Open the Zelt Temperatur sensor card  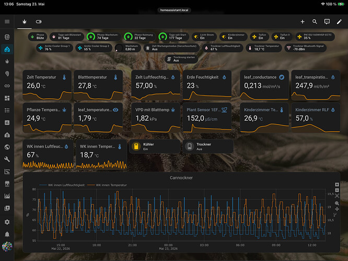[x=47, y=85]
